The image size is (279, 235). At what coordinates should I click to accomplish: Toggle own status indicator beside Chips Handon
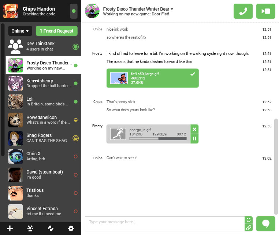coord(74,11)
